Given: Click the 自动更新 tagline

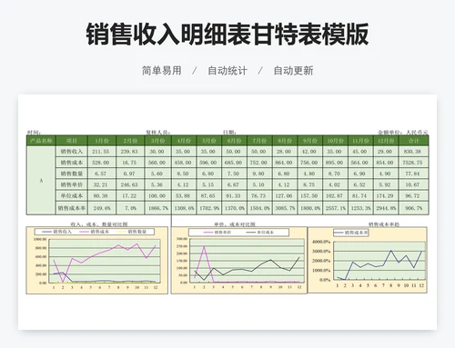Looking at the screenshot, I should tap(293, 71).
